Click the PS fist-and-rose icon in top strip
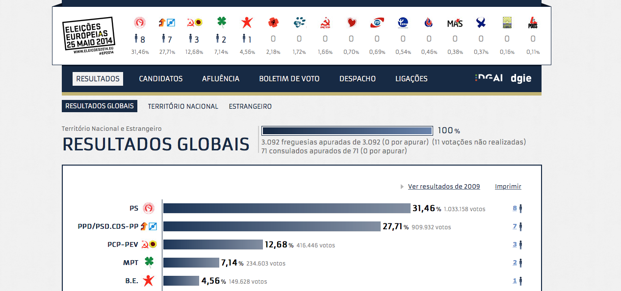This screenshot has height=291, width=621. [x=140, y=23]
